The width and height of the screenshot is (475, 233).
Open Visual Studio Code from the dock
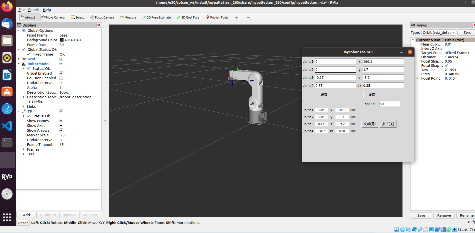pos(7,126)
